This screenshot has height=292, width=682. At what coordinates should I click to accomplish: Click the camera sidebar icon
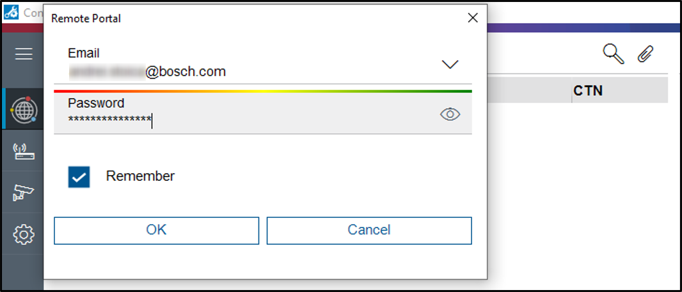(24, 192)
